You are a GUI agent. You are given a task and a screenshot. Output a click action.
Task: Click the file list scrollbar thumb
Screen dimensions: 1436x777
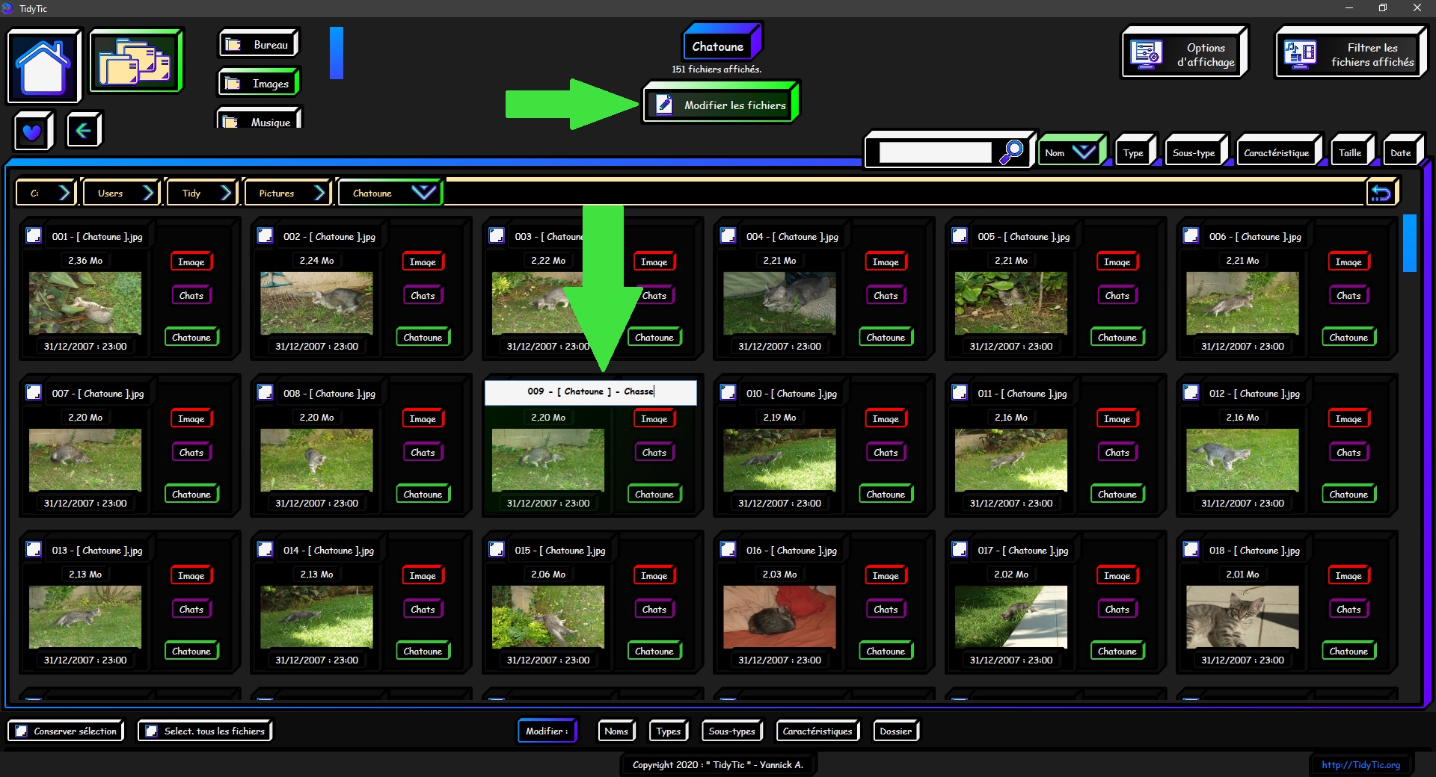pos(1410,243)
